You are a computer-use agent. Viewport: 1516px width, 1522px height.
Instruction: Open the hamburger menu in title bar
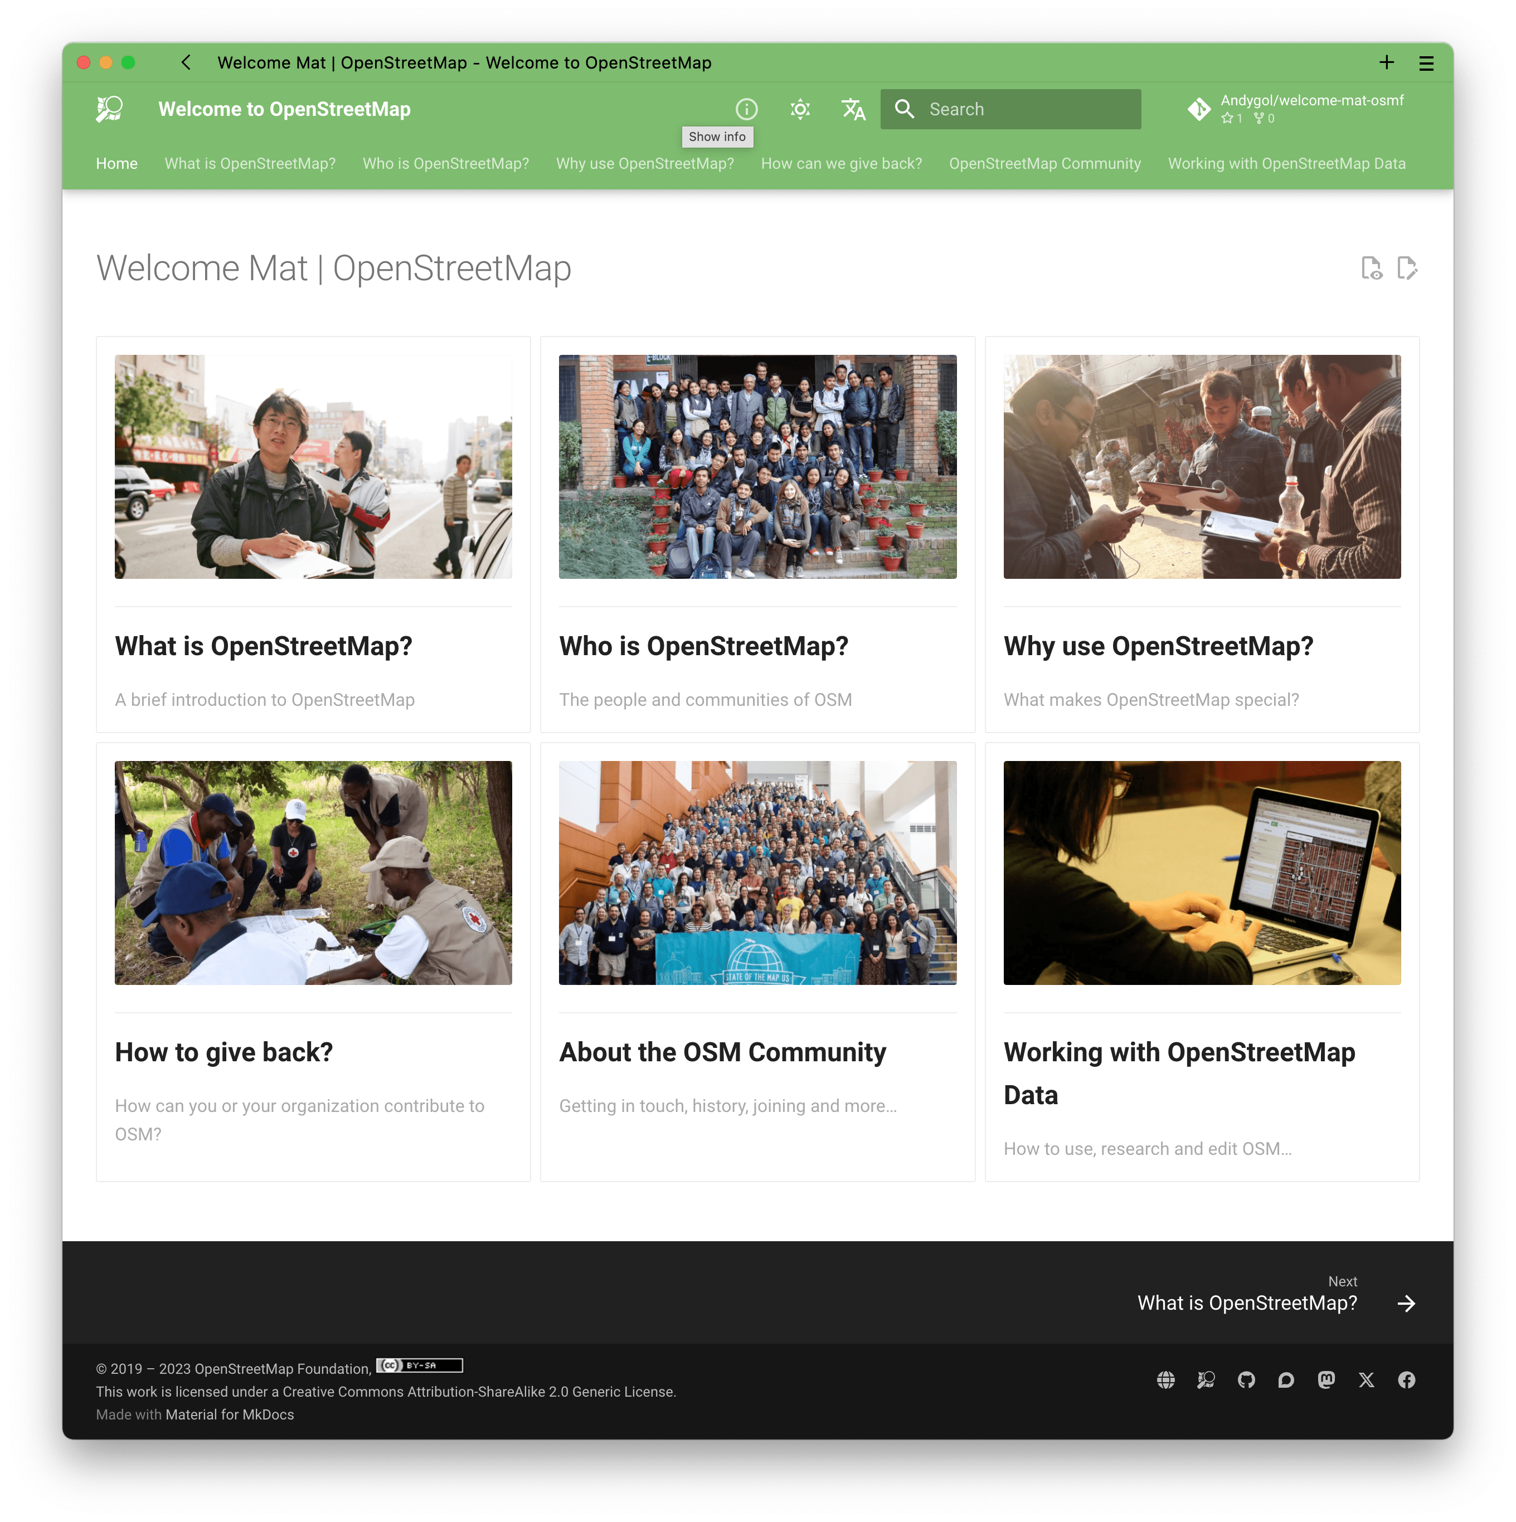pos(1425,63)
